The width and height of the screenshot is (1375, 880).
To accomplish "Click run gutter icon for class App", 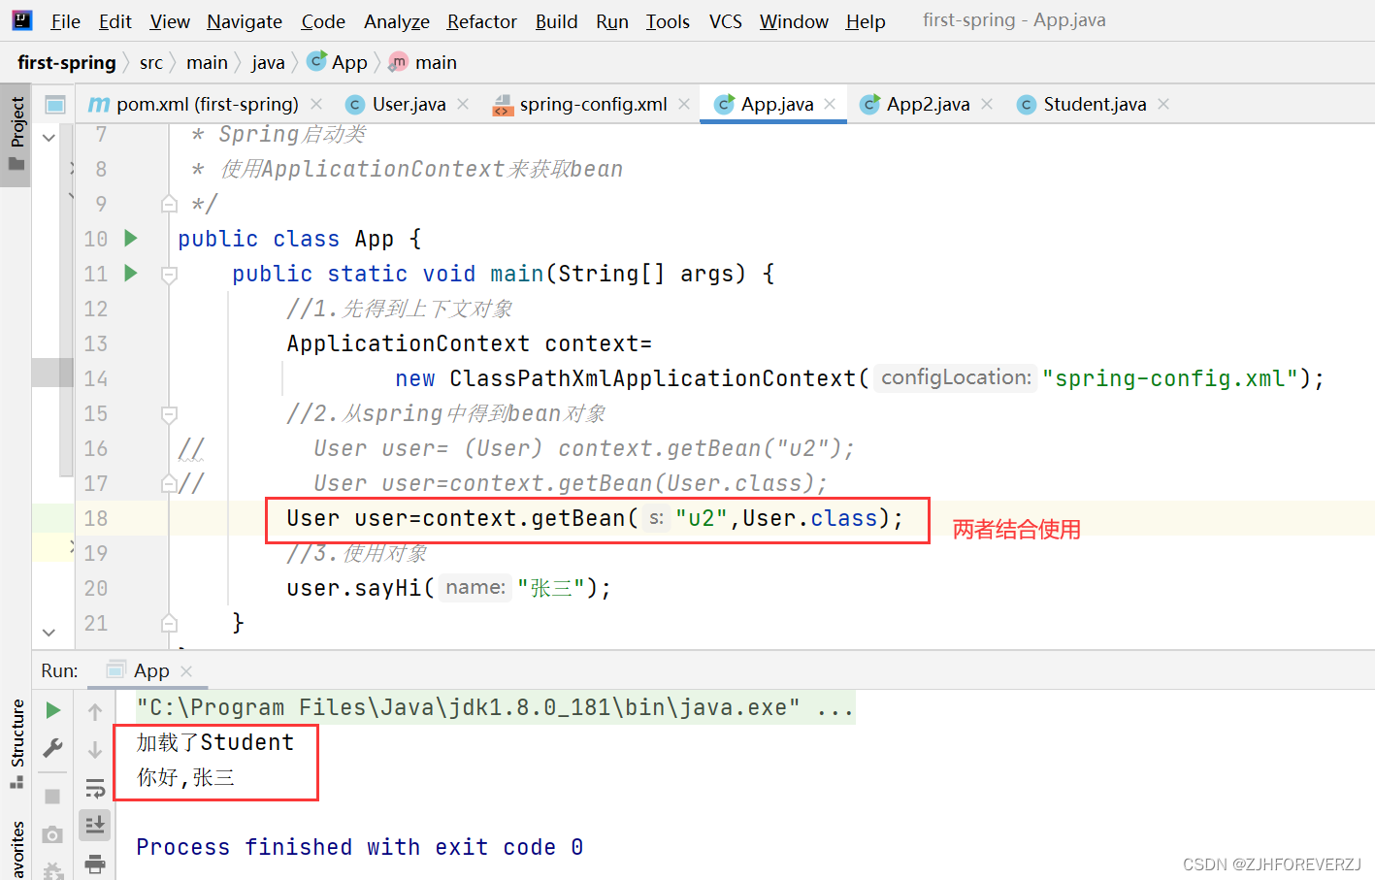I will point(131,238).
